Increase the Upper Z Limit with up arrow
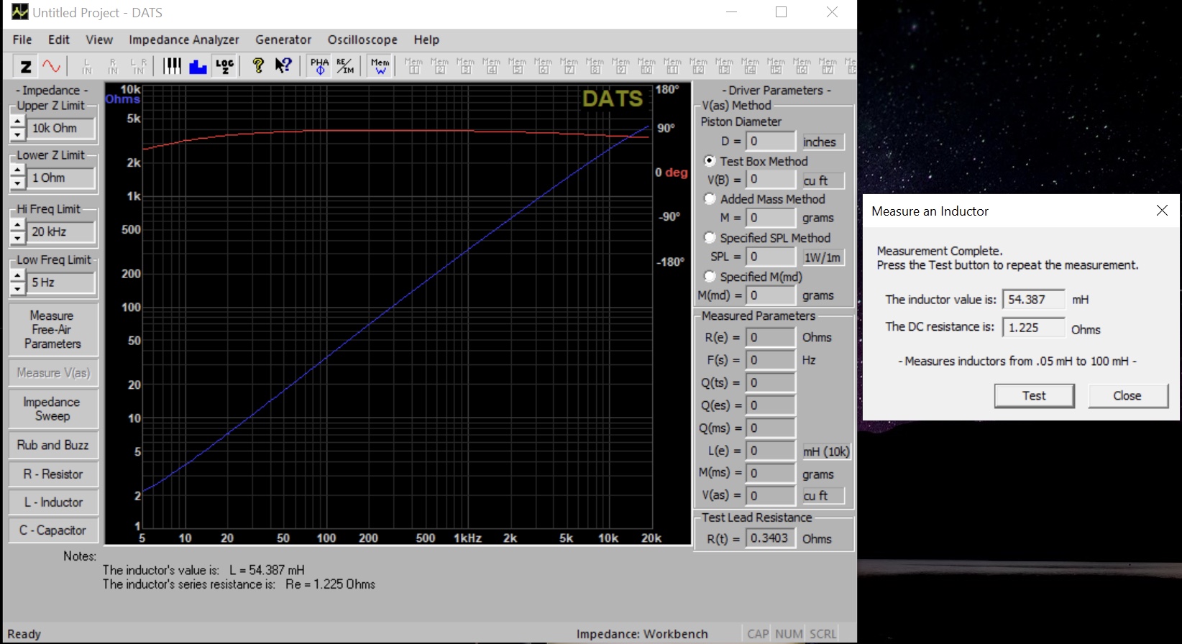The height and width of the screenshot is (644, 1182). pos(17,121)
